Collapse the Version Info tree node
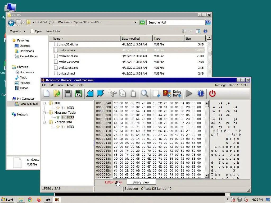The height and width of the screenshot is (203, 271). coord(44,122)
